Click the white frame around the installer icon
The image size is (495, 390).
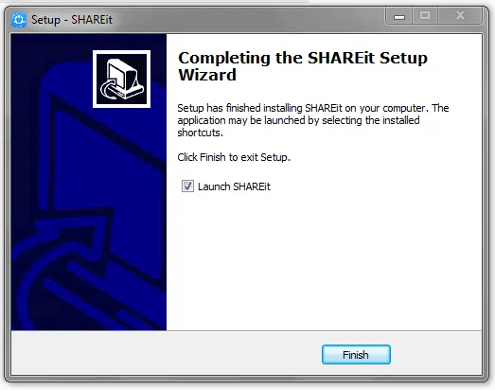[121, 52]
